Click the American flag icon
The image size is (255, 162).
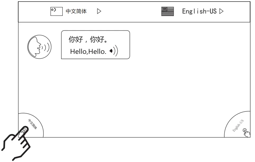click(167, 11)
